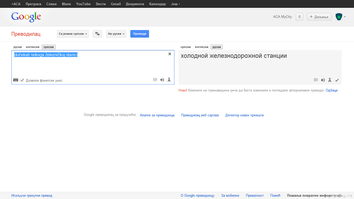Open 'Календар' in the top bar

[x=158, y=4]
